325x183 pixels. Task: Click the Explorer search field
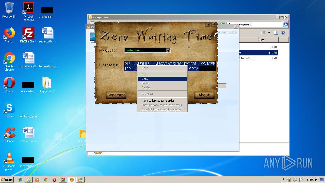255,24
